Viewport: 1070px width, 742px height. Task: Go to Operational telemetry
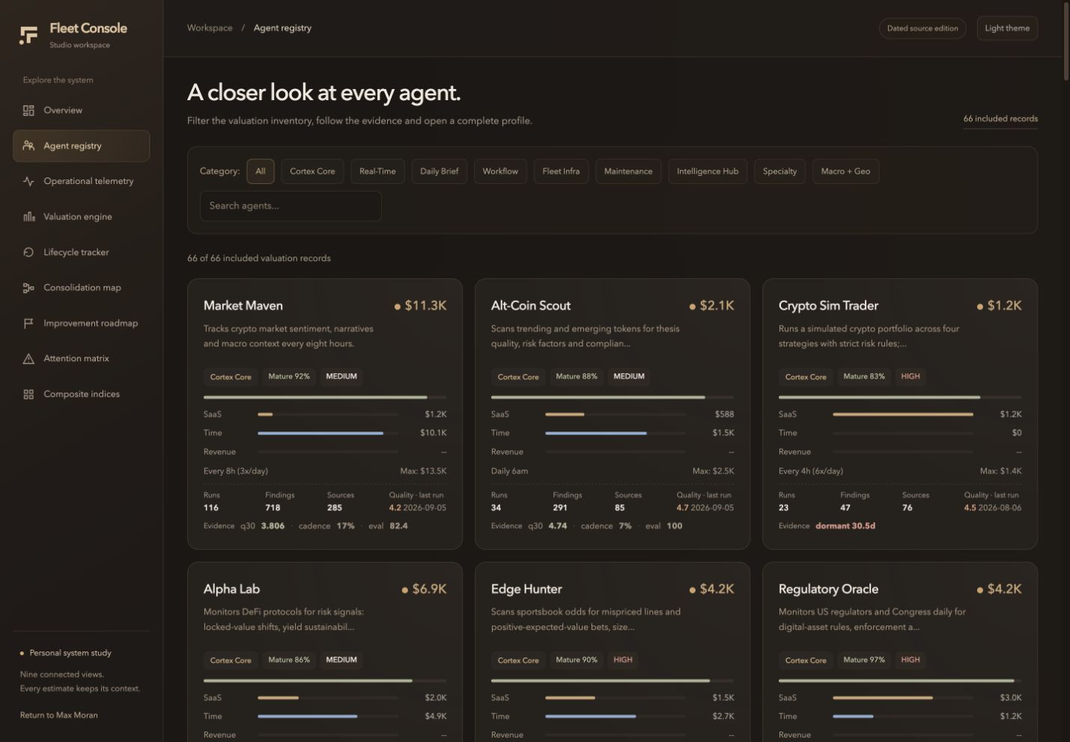point(81,181)
